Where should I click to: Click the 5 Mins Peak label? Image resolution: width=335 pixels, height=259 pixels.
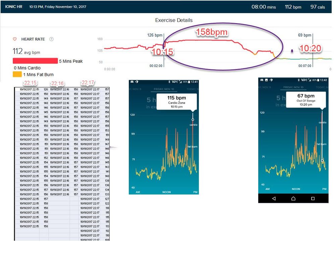pos(71,61)
